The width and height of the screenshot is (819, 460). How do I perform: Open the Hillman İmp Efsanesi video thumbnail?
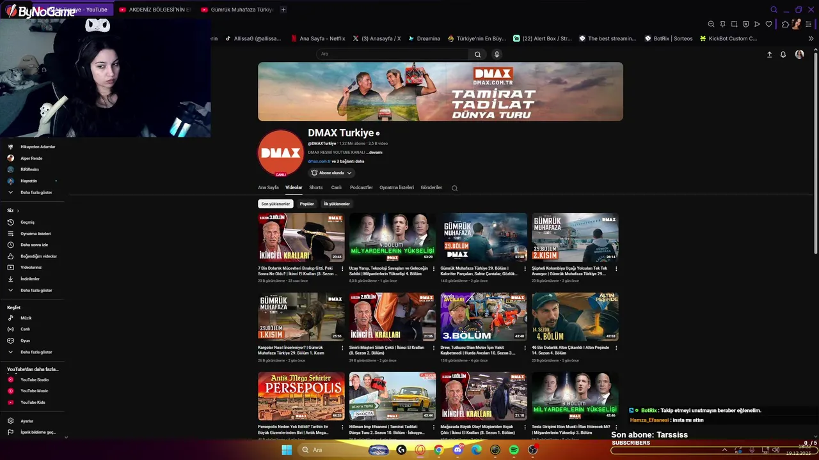point(392,396)
